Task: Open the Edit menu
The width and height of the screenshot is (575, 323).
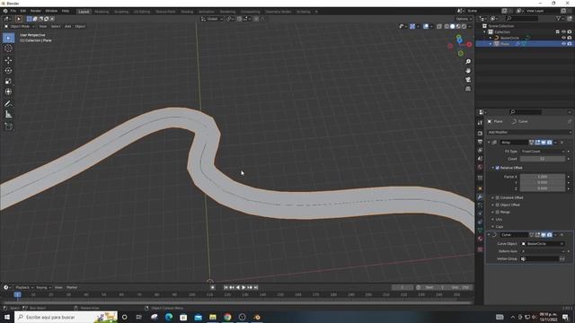Action: click(23, 11)
